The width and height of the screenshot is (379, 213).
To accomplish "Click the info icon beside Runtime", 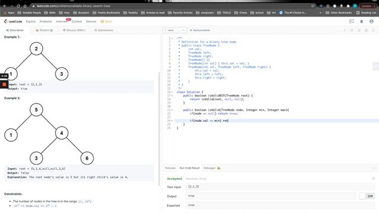I will (374, 179).
